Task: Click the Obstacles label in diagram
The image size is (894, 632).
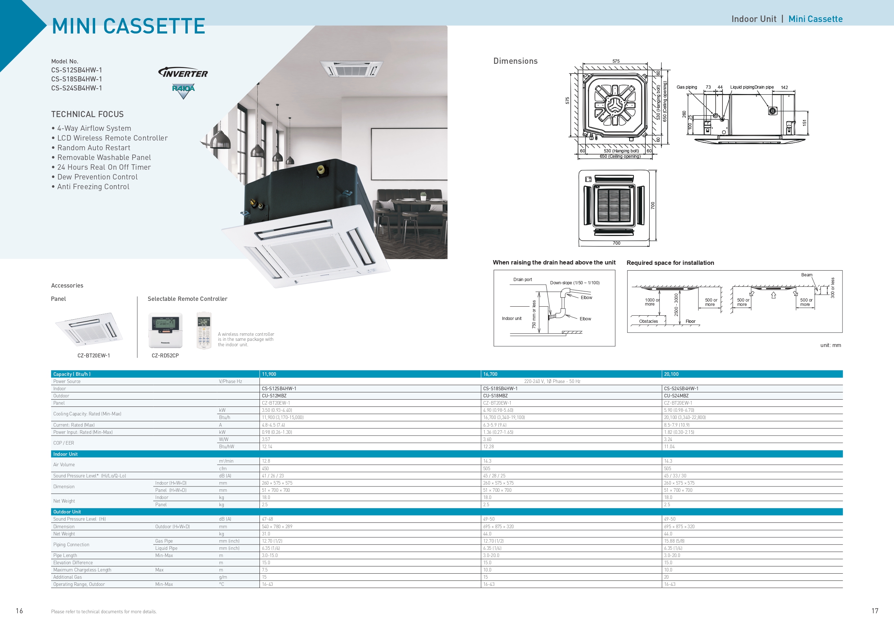Action: click(x=648, y=321)
